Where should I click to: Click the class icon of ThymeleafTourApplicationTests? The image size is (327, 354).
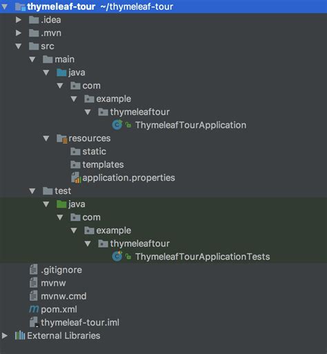tap(117, 257)
